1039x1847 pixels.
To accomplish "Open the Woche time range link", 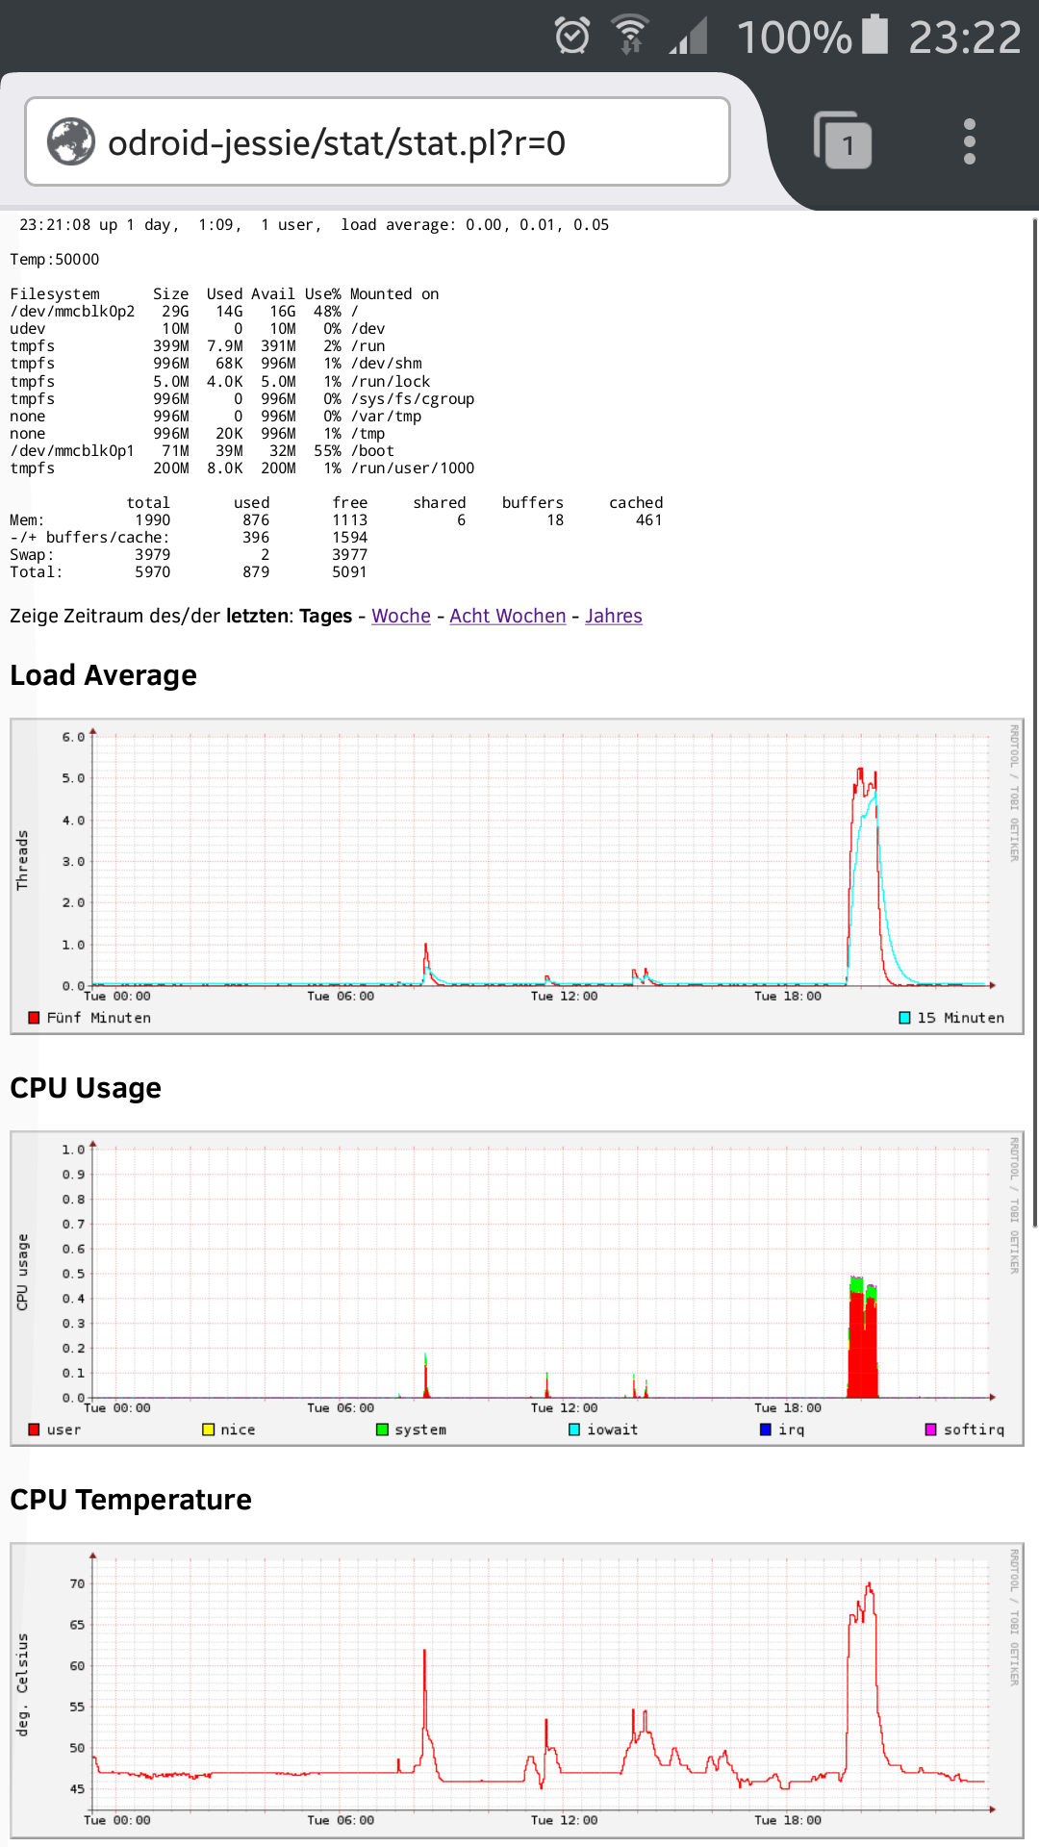I will (x=401, y=616).
